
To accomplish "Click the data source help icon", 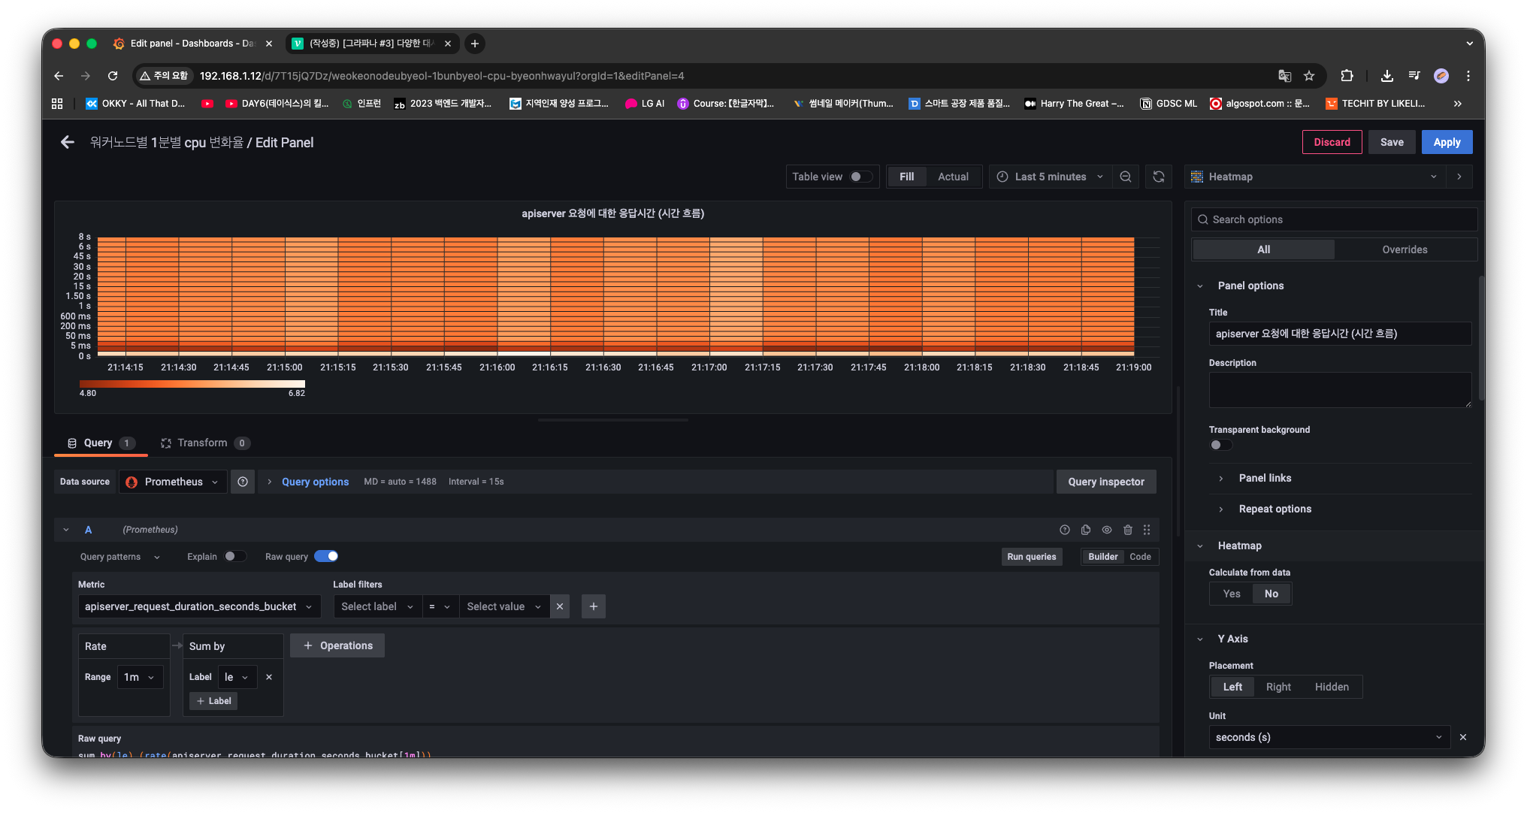I will coord(243,482).
